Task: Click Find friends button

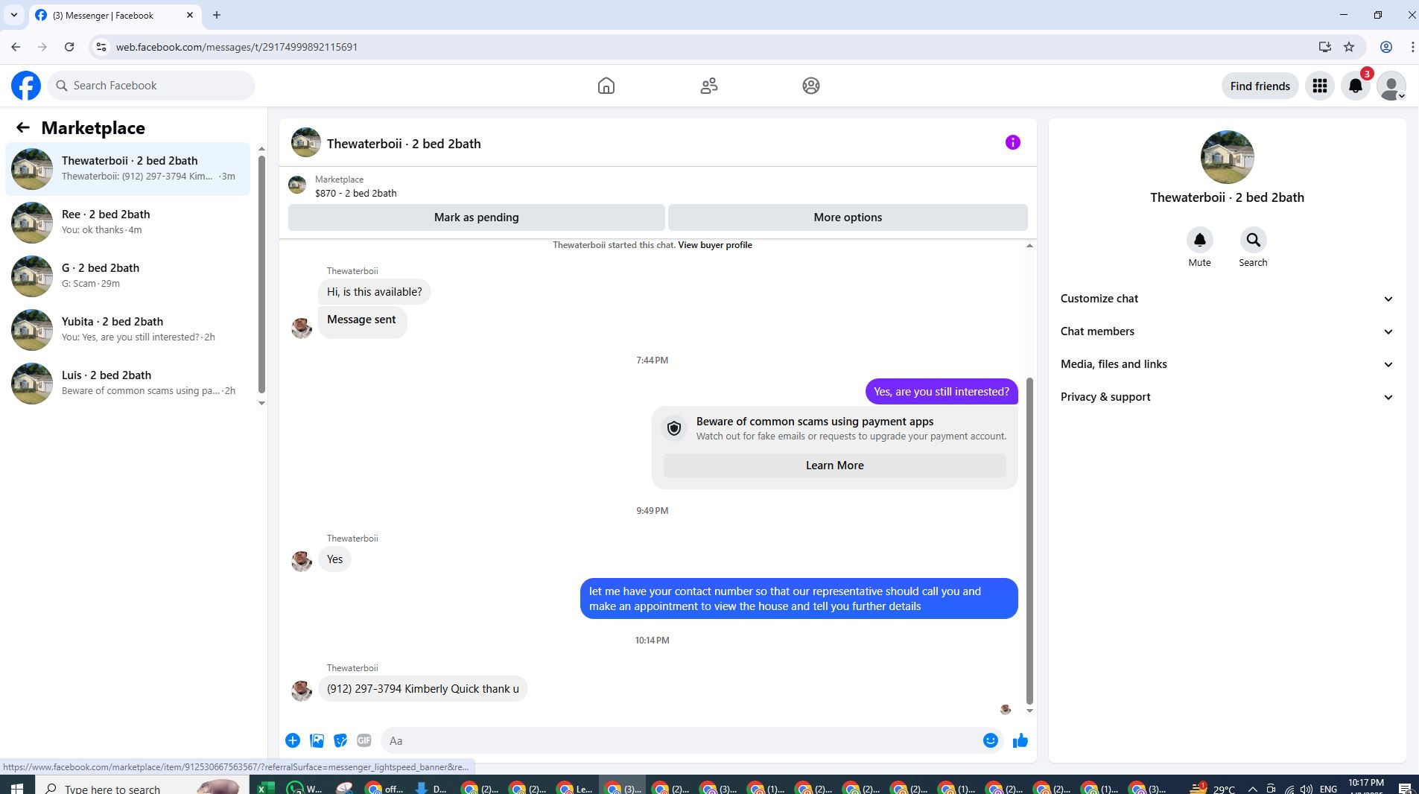Action: point(1260,86)
